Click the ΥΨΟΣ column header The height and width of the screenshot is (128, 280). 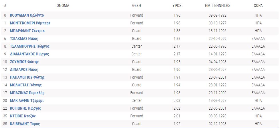click(177, 5)
